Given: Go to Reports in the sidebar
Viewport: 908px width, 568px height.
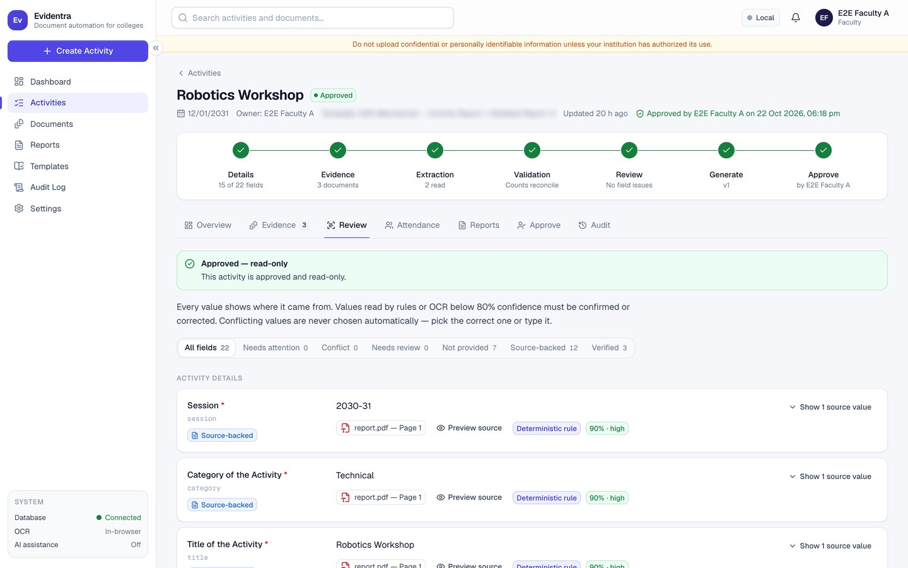Looking at the screenshot, I should coord(78,145).
